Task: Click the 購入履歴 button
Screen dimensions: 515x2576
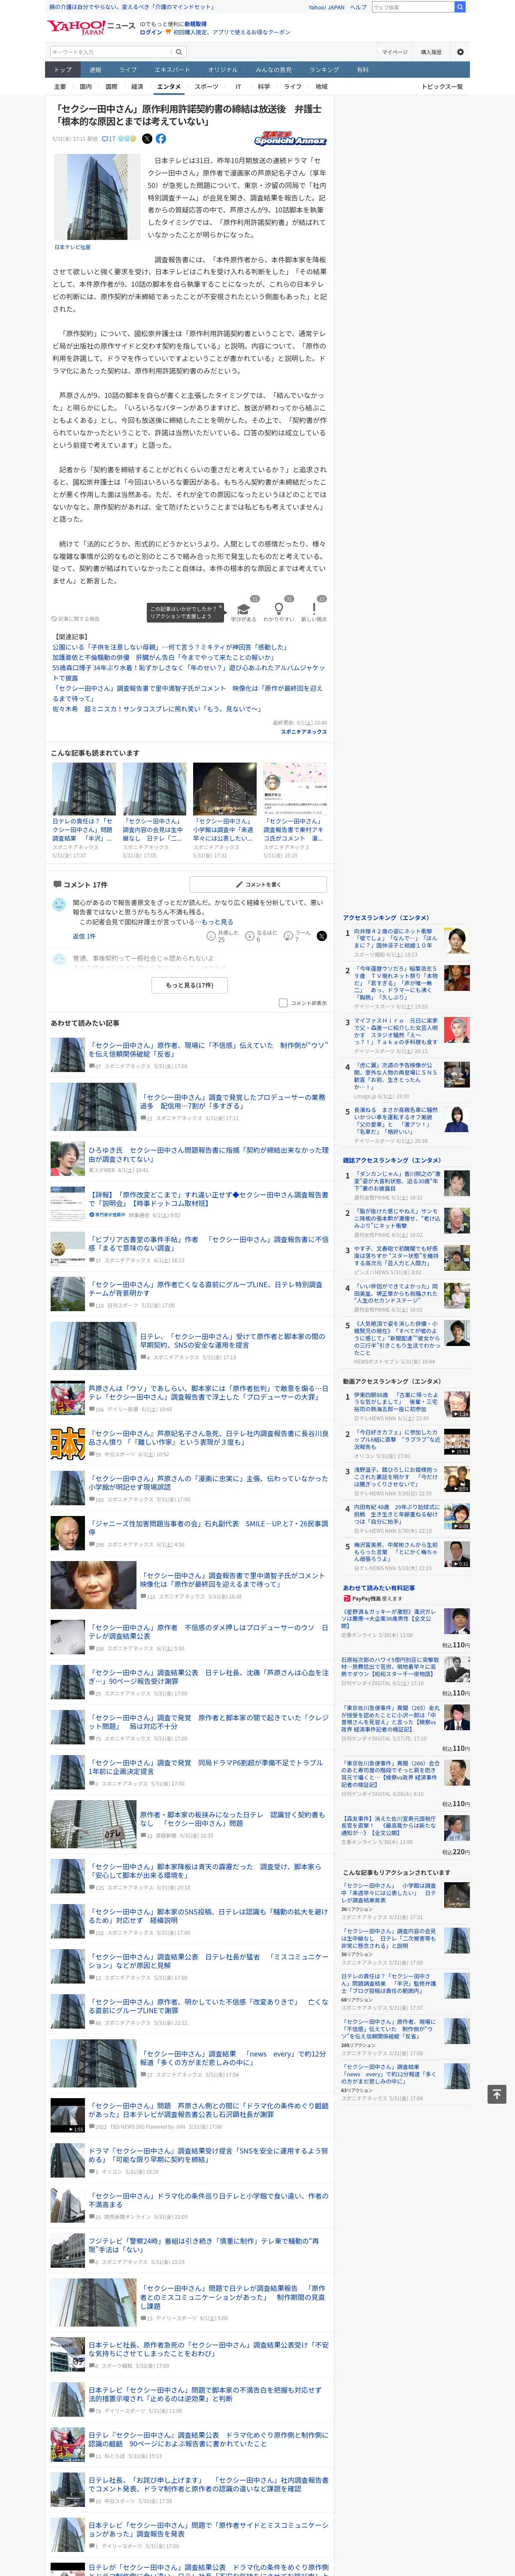Action: pyautogui.click(x=431, y=52)
